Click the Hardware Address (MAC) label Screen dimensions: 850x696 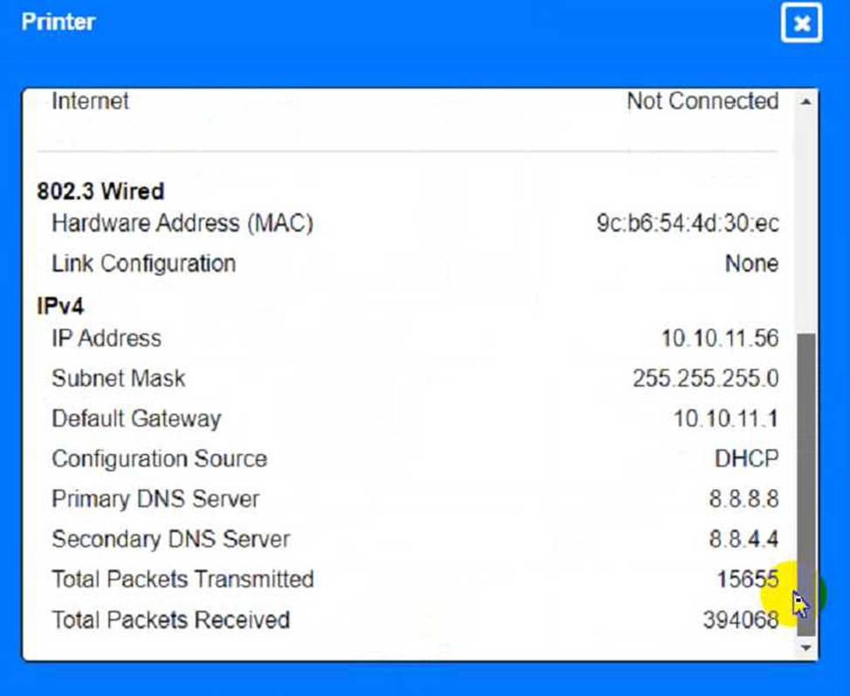182,224
